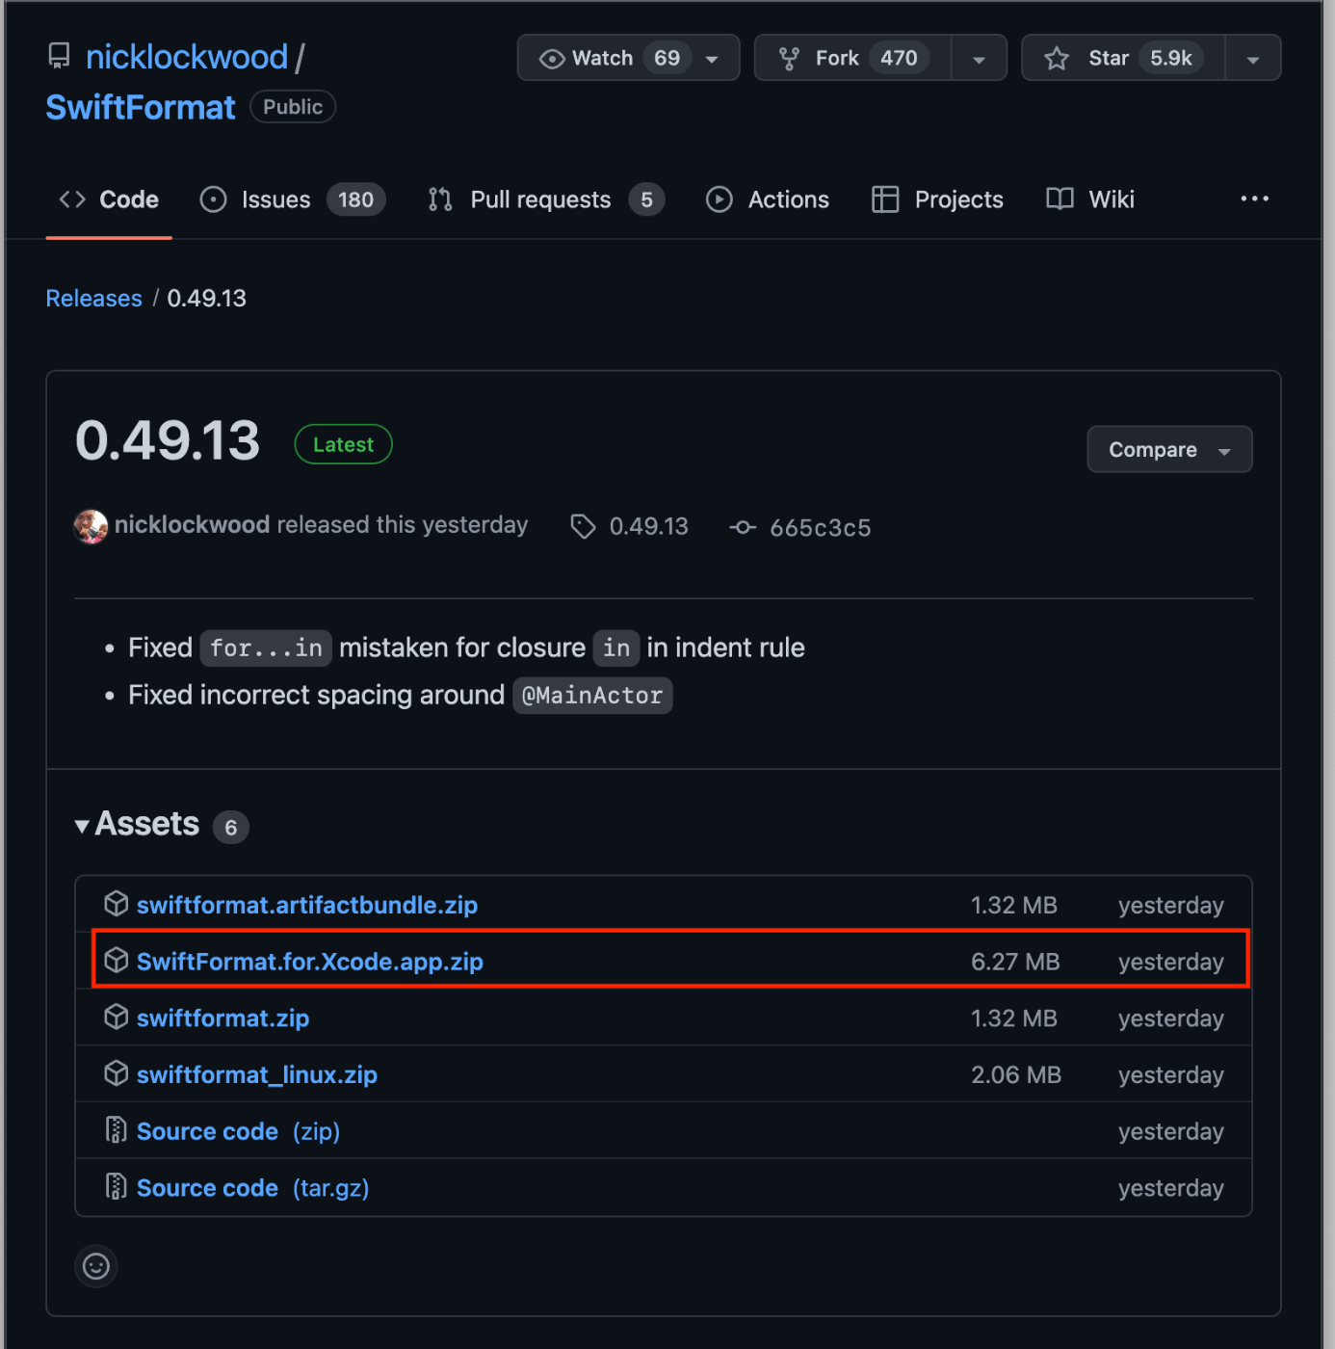Click the repository icon beside nicklockwood
1335x1349 pixels.
click(x=59, y=56)
